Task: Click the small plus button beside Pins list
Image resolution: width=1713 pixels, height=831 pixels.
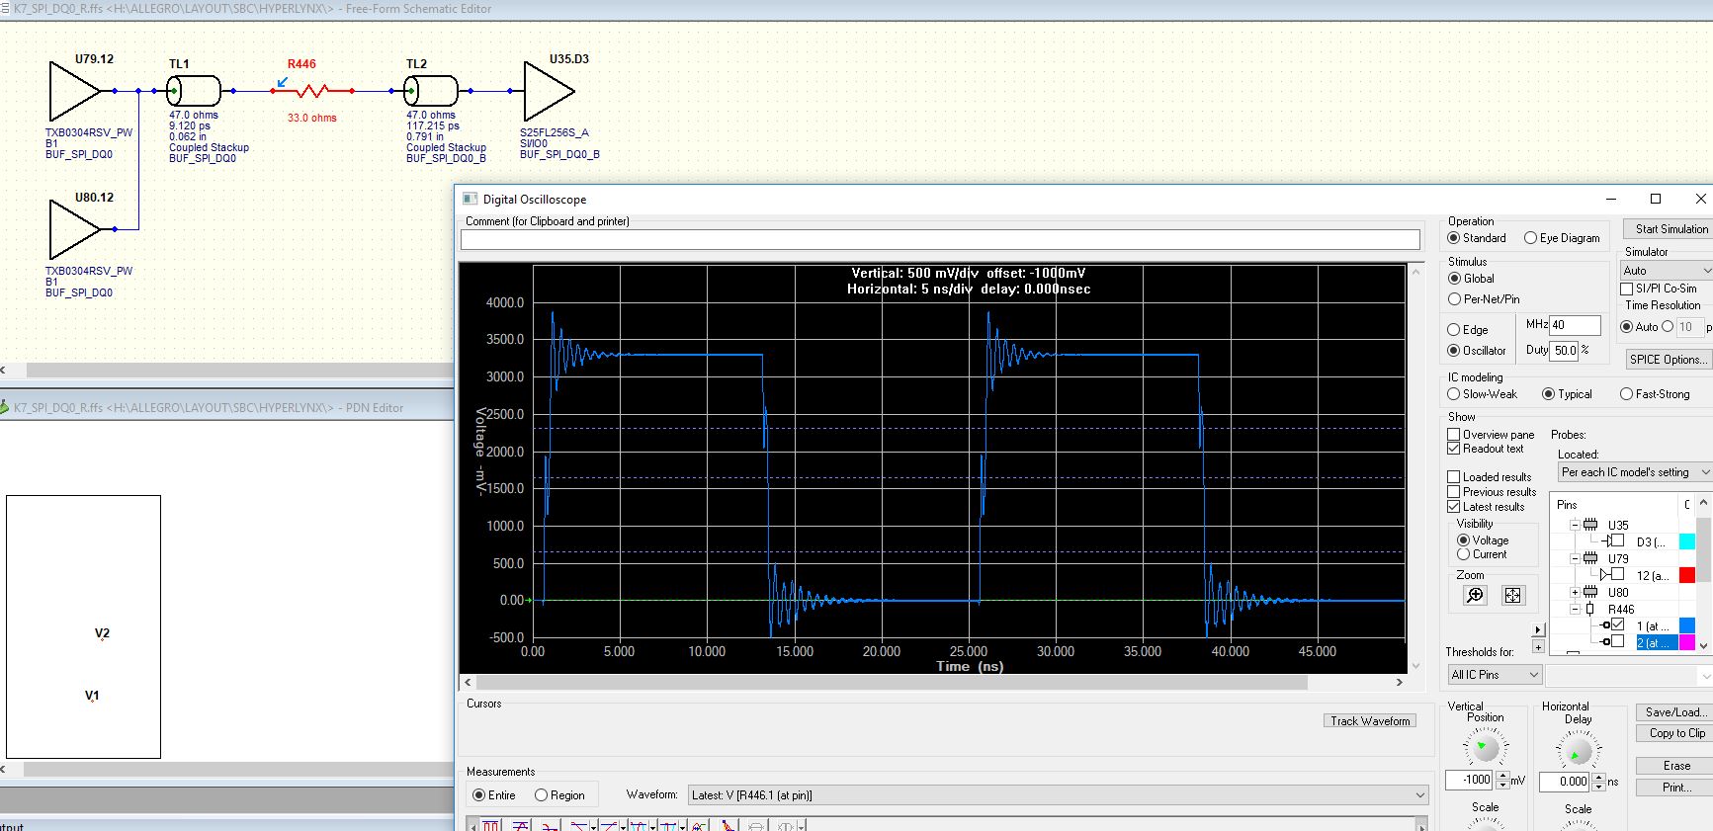Action: 1538,647
